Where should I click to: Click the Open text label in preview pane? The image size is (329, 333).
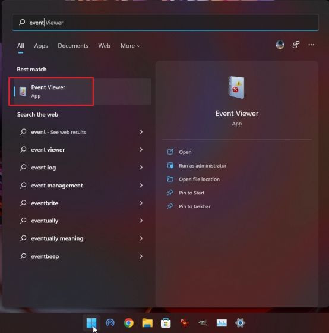point(185,152)
